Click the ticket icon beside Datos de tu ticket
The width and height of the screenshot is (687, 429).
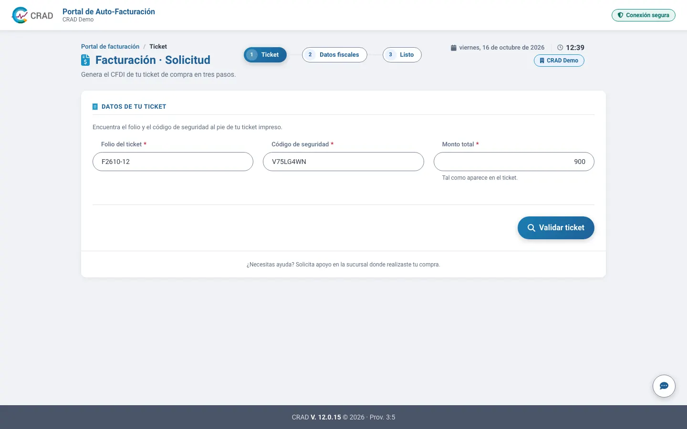[x=95, y=107]
